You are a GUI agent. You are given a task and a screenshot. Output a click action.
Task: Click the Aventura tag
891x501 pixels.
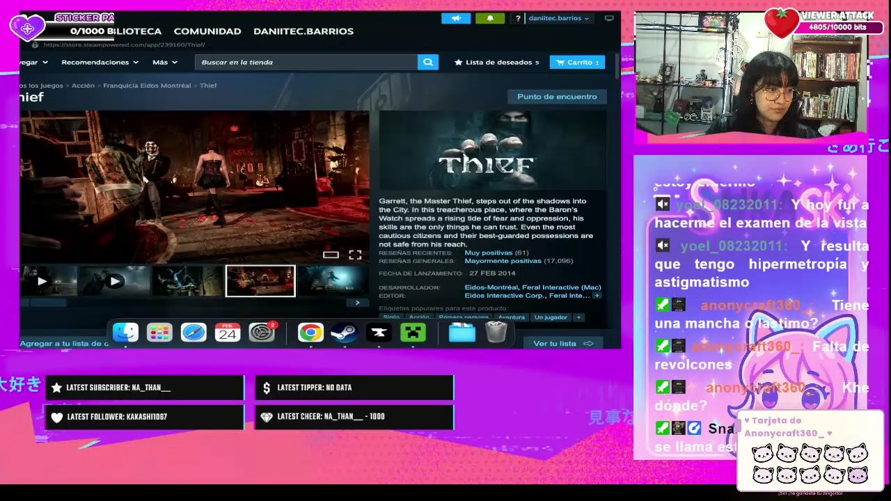[511, 317]
